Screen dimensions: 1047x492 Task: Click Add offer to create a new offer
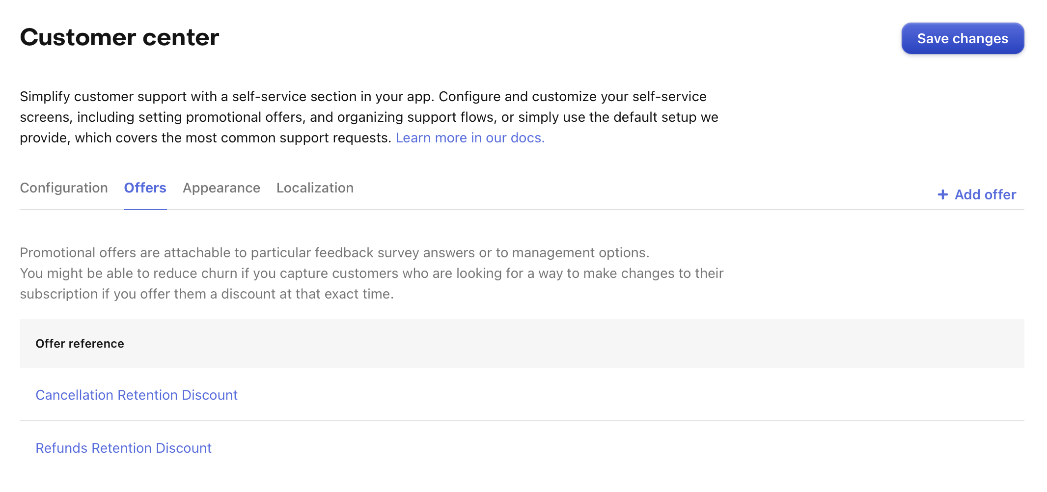pyautogui.click(x=985, y=194)
